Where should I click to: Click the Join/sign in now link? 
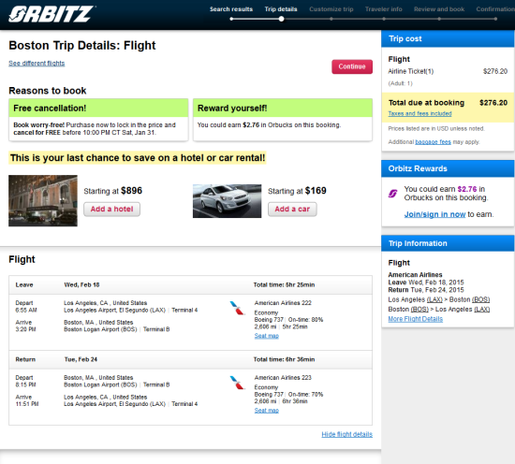click(x=434, y=214)
